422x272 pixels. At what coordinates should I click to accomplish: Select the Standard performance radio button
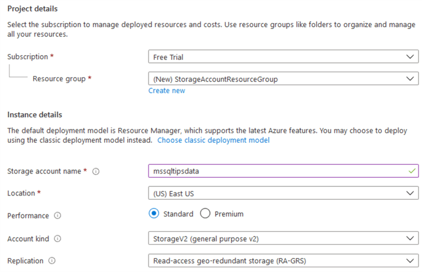pyautogui.click(x=154, y=214)
